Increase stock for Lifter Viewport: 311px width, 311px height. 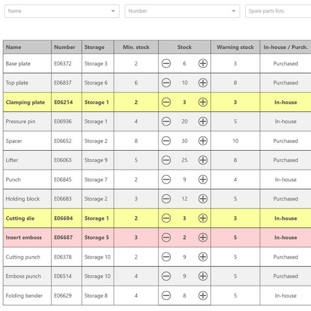click(x=203, y=160)
